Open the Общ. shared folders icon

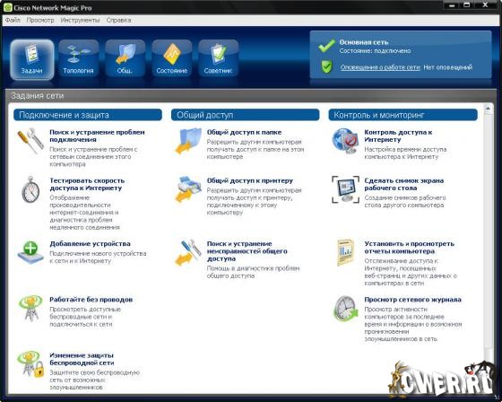click(x=125, y=59)
